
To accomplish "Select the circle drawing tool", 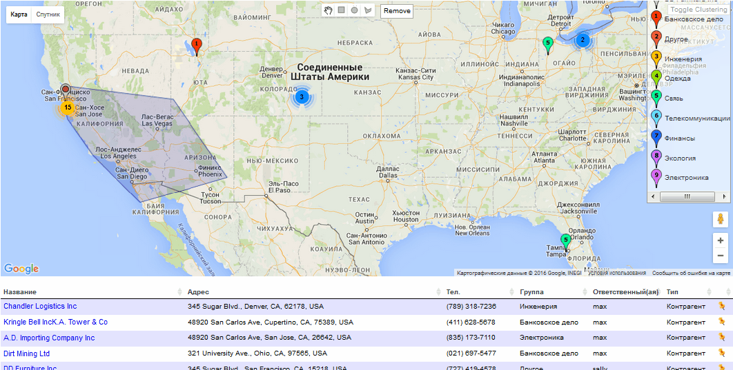I will coord(354,10).
